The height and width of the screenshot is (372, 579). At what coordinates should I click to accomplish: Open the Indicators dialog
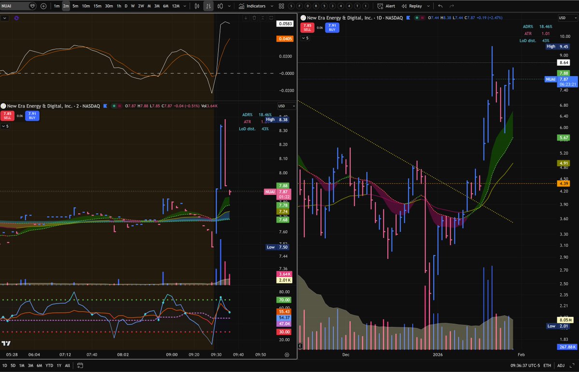(x=252, y=6)
